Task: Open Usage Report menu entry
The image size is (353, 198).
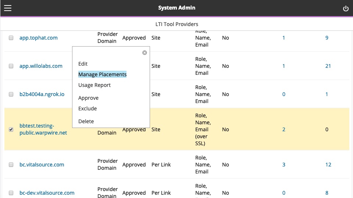Action: coord(95,85)
